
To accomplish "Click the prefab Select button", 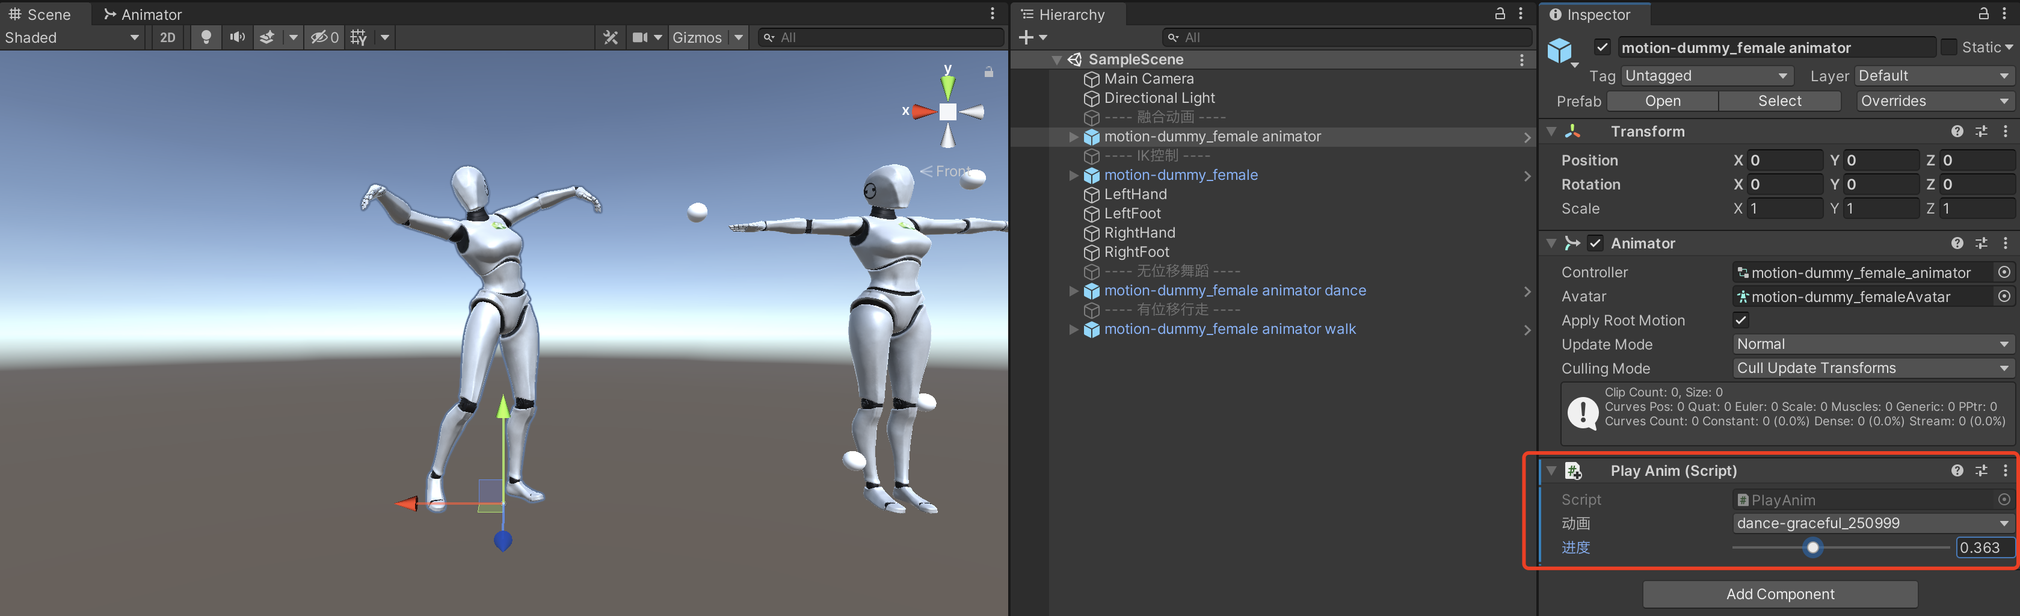I will [x=1779, y=100].
